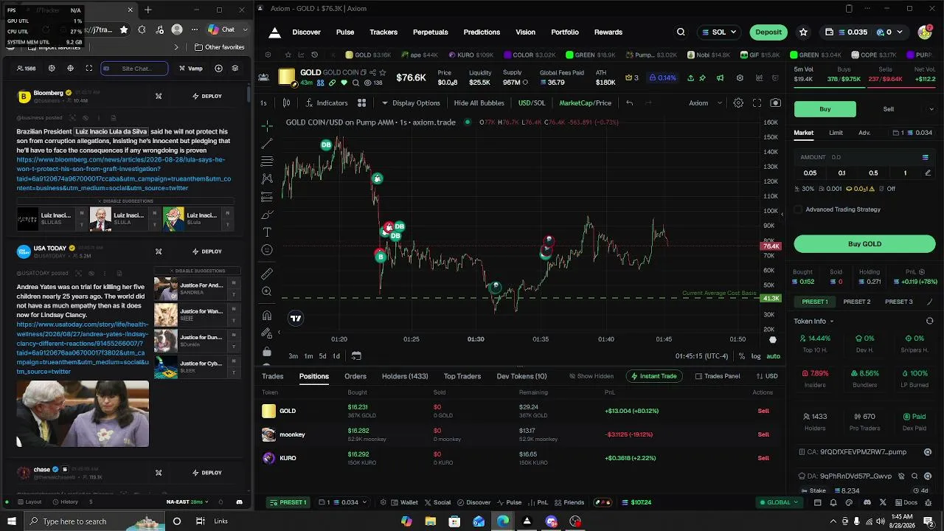Open the GLOBAL region dropdown
Viewport: 944px width, 531px height.
pos(780,502)
